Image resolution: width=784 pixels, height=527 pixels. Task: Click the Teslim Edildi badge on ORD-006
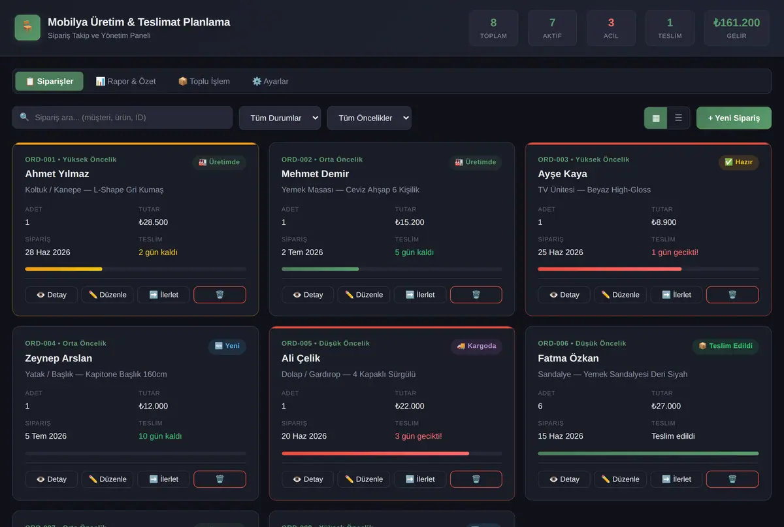[726, 346]
